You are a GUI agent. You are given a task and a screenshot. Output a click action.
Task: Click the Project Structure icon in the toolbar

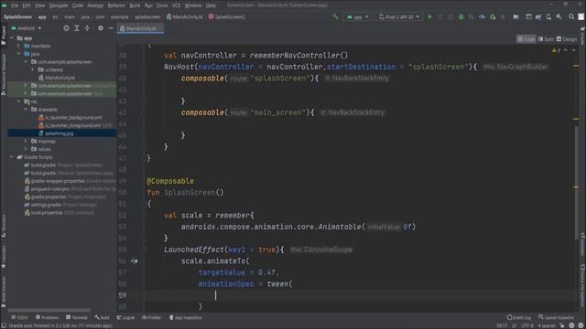[x=516, y=16]
